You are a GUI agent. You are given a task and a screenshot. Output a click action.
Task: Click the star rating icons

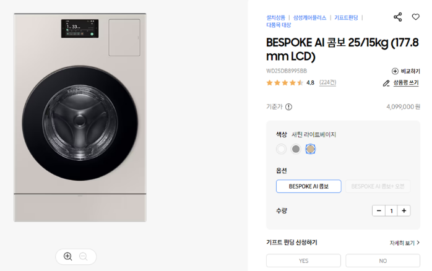coord(285,82)
